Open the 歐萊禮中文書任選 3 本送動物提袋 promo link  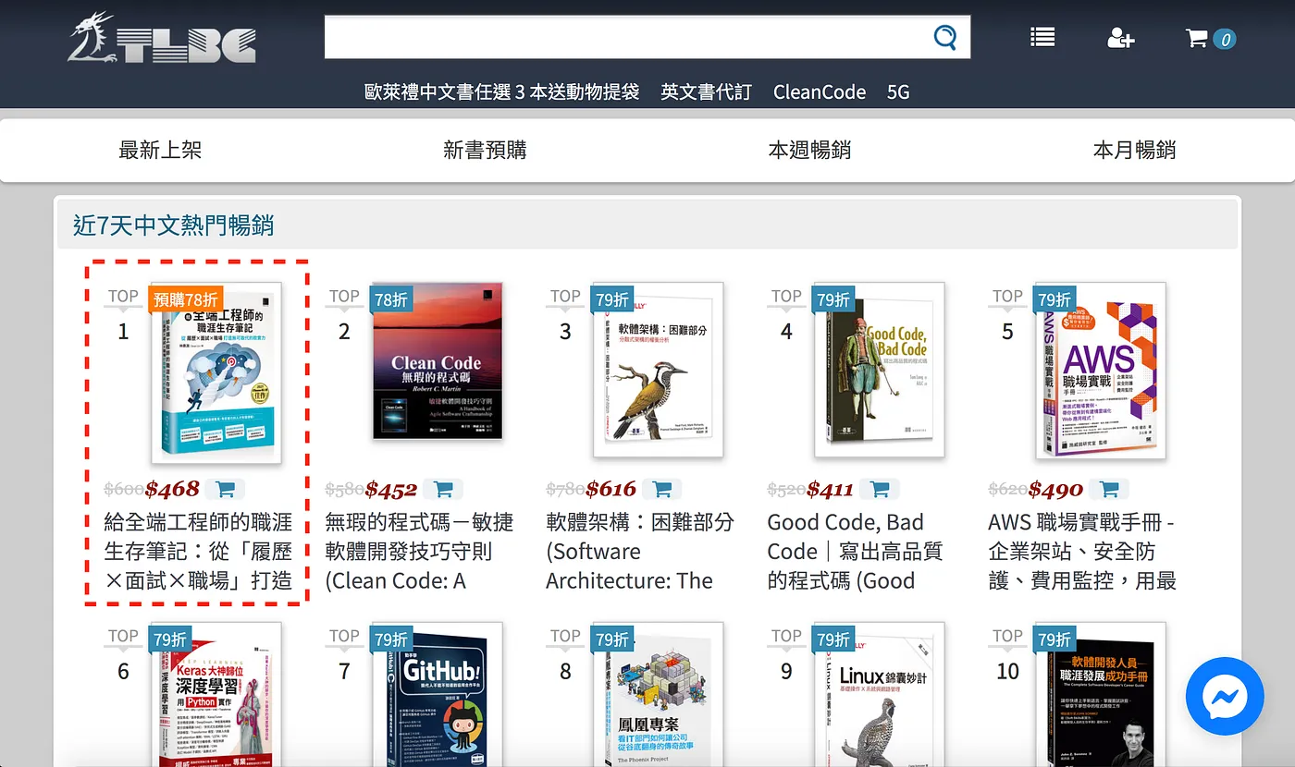502,91
